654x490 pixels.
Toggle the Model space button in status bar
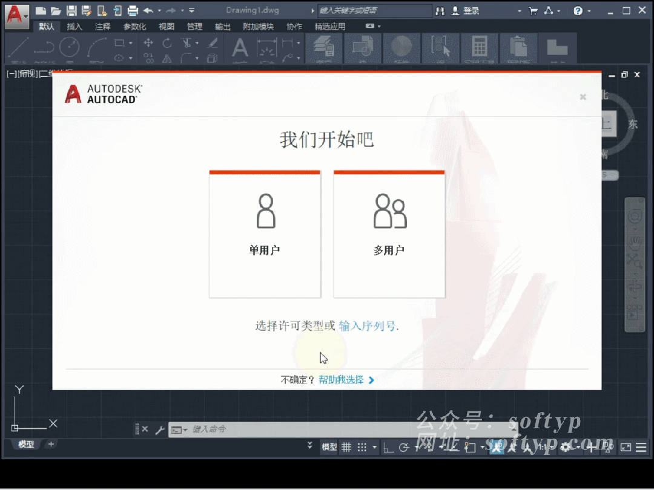pos(329,447)
